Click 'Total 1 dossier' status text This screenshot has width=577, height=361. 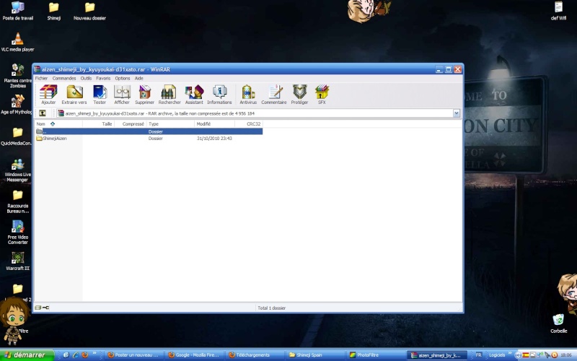pyautogui.click(x=272, y=308)
